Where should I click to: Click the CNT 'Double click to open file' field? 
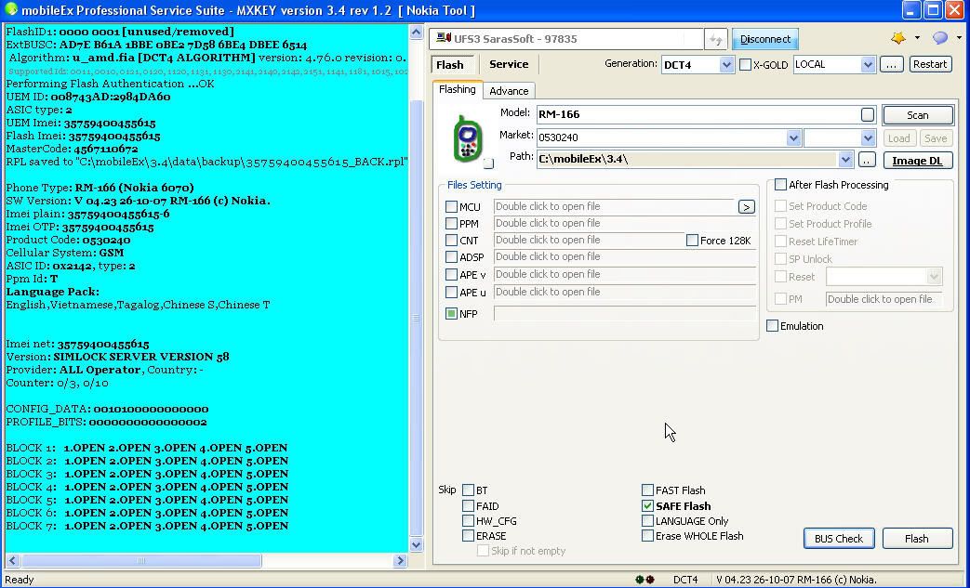coord(589,240)
